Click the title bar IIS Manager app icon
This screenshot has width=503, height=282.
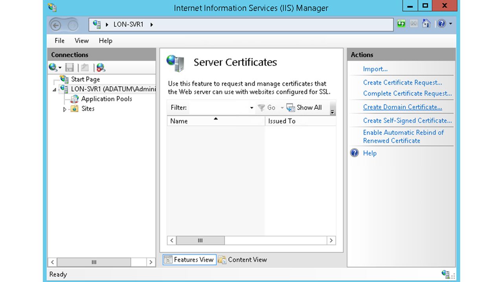[52, 7]
